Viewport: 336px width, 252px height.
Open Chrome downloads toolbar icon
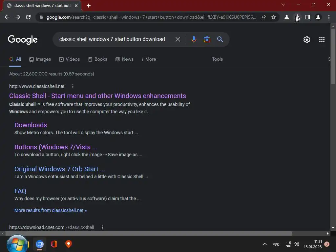pyautogui.click(x=297, y=17)
